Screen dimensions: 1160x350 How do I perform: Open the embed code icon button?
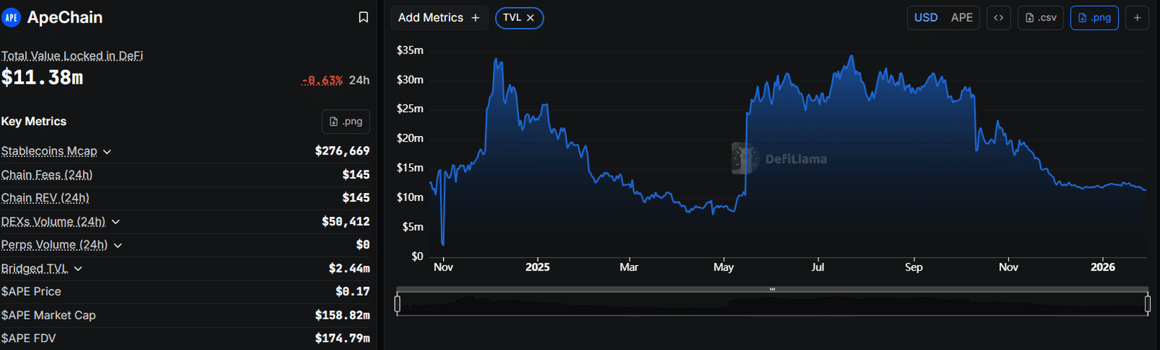click(998, 17)
